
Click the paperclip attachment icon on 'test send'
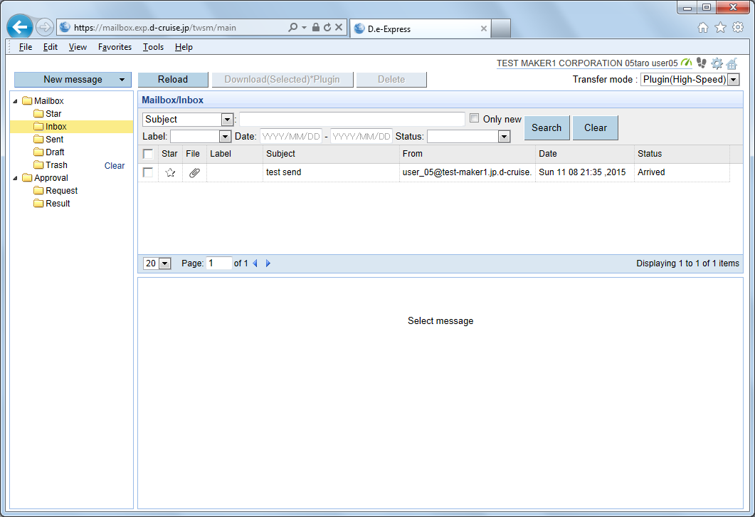194,172
